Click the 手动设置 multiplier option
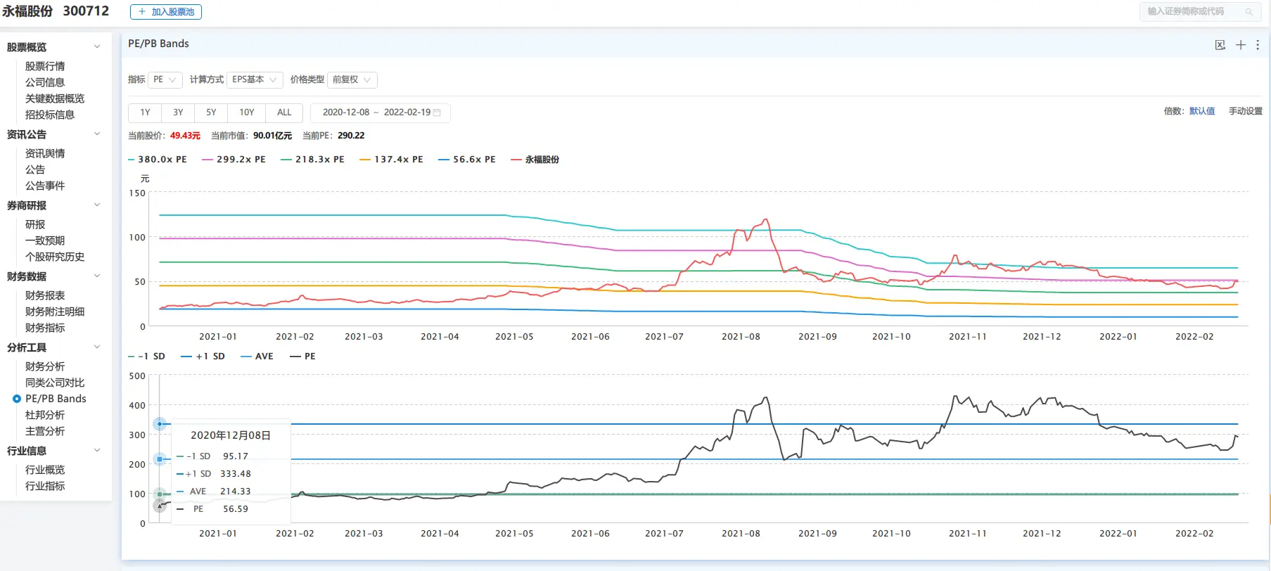This screenshot has width=1271, height=571. [1245, 111]
